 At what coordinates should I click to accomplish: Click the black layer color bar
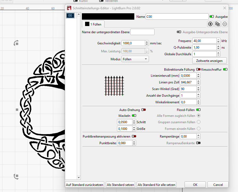click(x=108, y=16)
